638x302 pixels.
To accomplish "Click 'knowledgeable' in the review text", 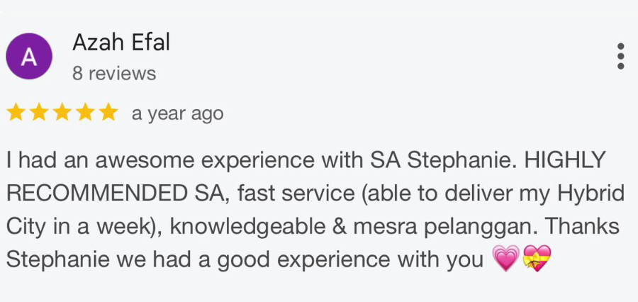I will pos(250,227).
